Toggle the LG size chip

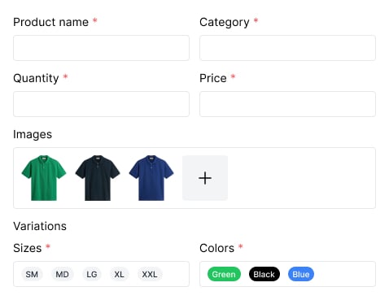pyautogui.click(x=92, y=274)
